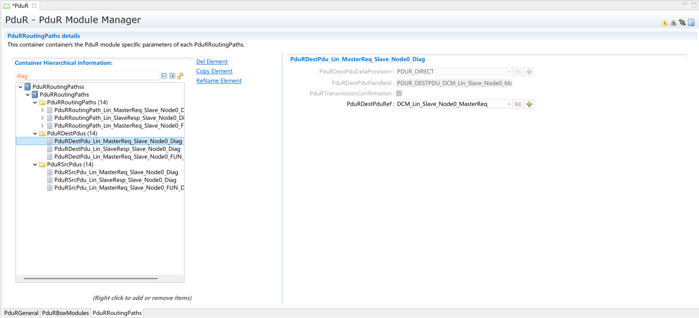
Task: Click the gray warning icon in header
Action: coord(673,23)
